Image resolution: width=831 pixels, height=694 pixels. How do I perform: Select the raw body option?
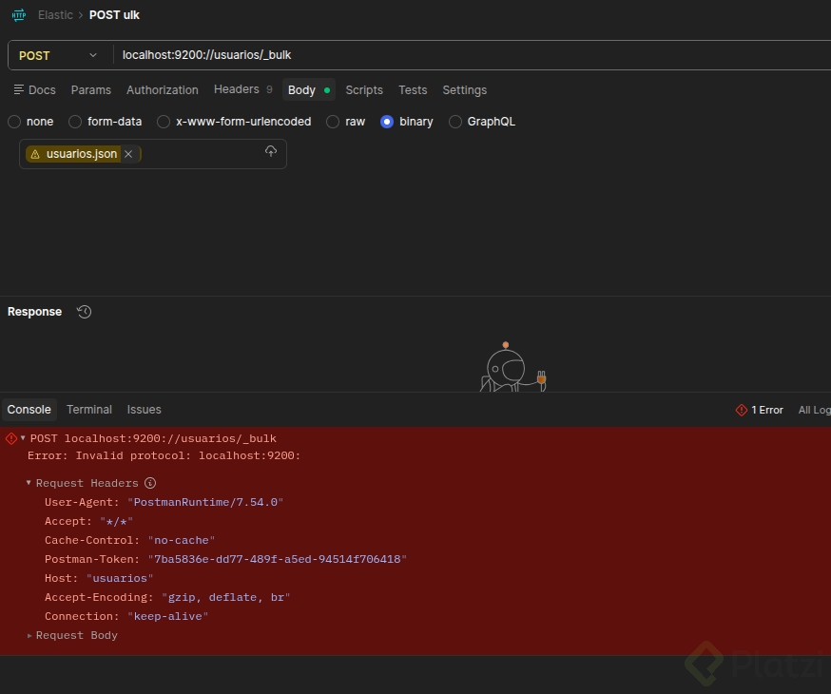tap(333, 122)
